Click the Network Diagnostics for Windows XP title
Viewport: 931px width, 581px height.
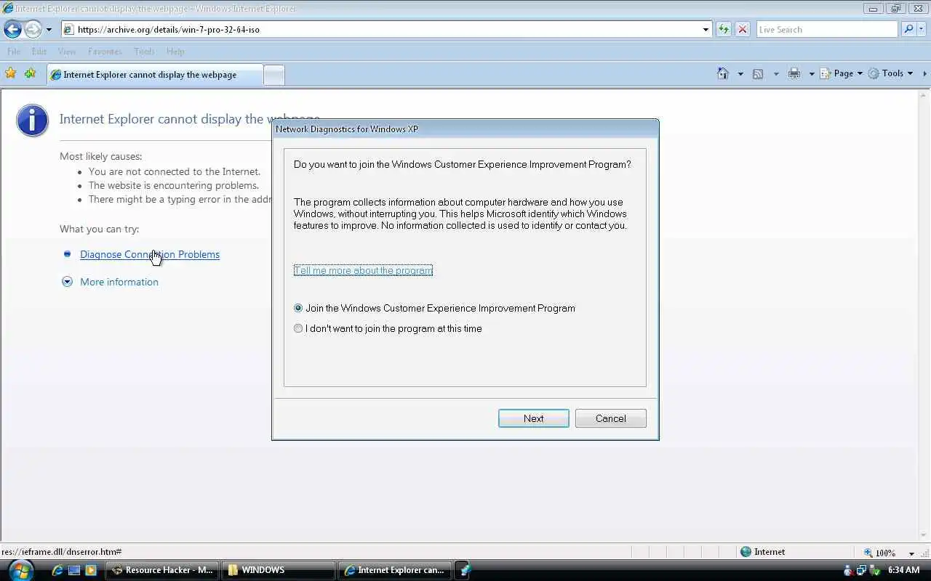coord(347,129)
